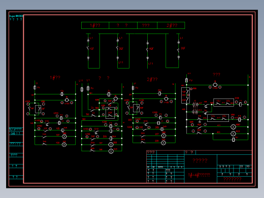
Task: Select the 2ZJ relay coil in the 2# circuit
Action: (x=159, y=93)
